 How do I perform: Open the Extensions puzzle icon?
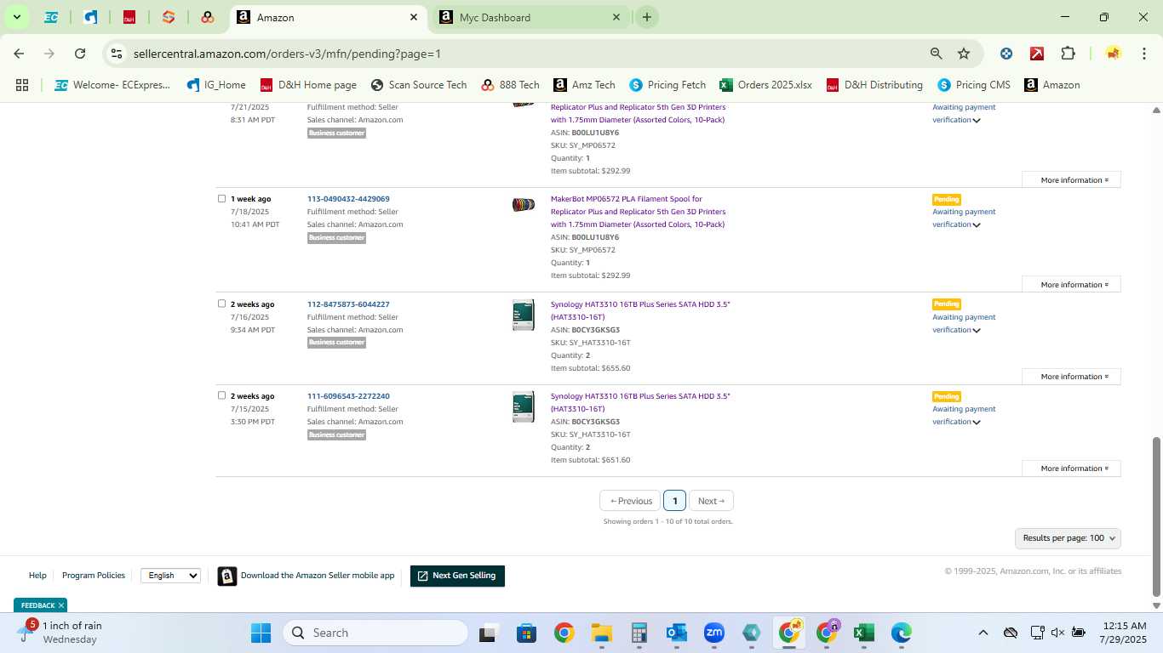pos(1068,54)
